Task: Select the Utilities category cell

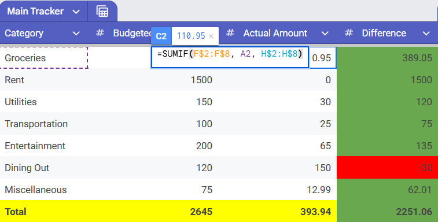Action: (x=45, y=102)
